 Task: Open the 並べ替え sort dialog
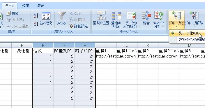[46, 19]
